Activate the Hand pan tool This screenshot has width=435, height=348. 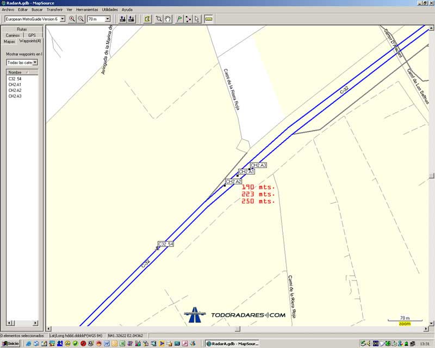click(167, 19)
